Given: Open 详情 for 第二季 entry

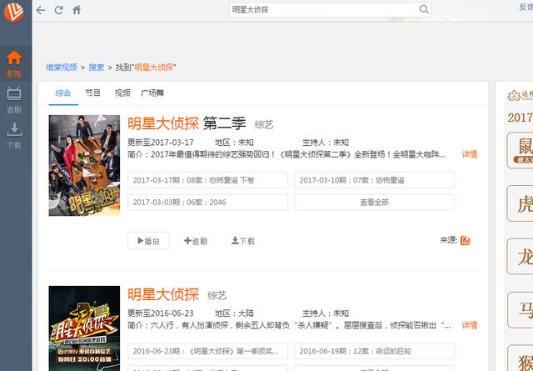Looking at the screenshot, I should [470, 154].
